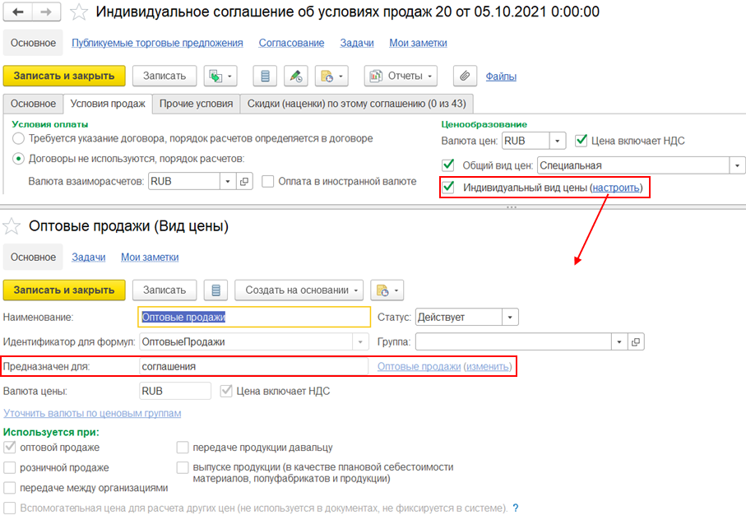Toggle the Индивидуальный вид цены checkbox
The width and height of the screenshot is (746, 520).
[x=448, y=188]
